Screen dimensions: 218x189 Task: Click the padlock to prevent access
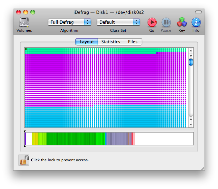(x=24, y=160)
